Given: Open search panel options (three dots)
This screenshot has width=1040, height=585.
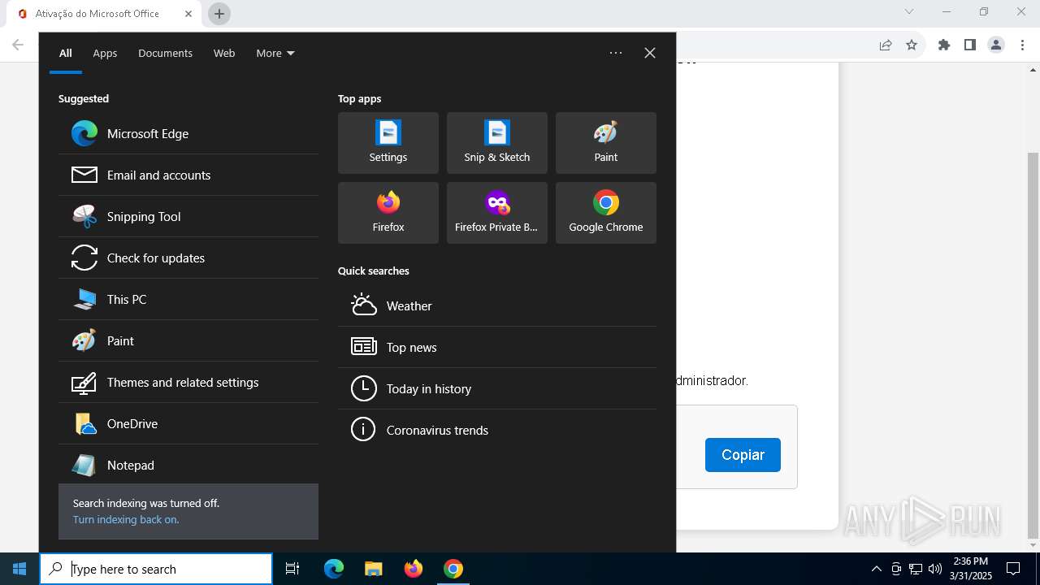Looking at the screenshot, I should pos(616,53).
